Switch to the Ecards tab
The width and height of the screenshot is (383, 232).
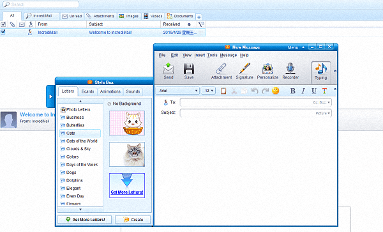point(87,91)
